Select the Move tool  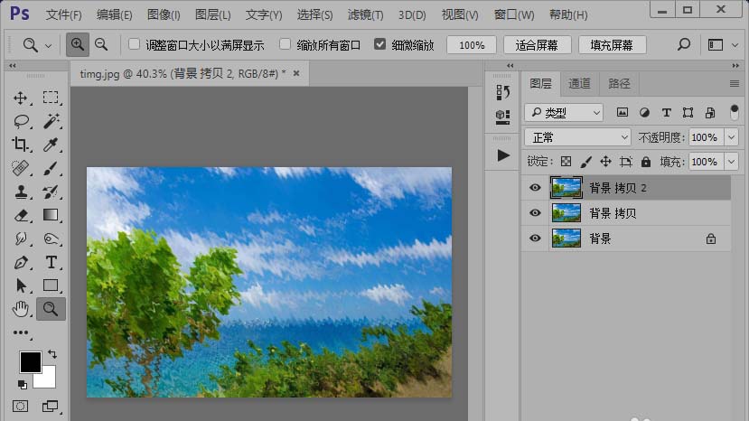click(x=21, y=98)
